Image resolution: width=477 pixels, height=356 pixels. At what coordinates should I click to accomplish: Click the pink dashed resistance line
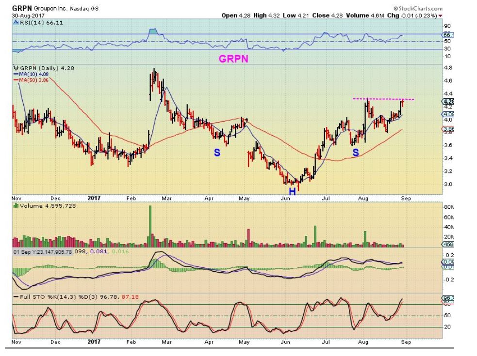[383, 99]
